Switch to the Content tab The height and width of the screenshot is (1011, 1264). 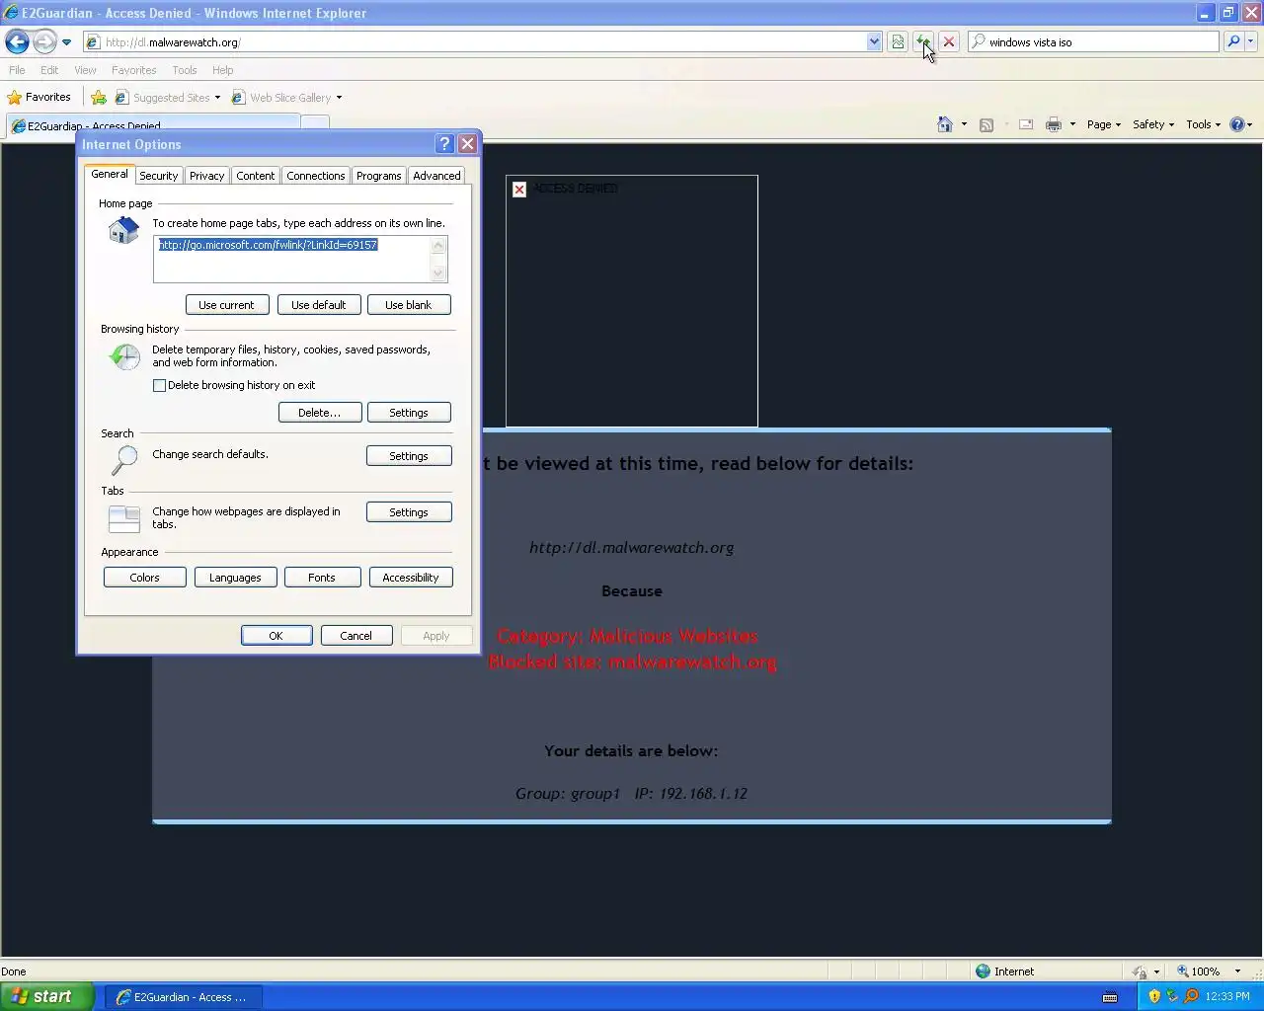coord(255,176)
